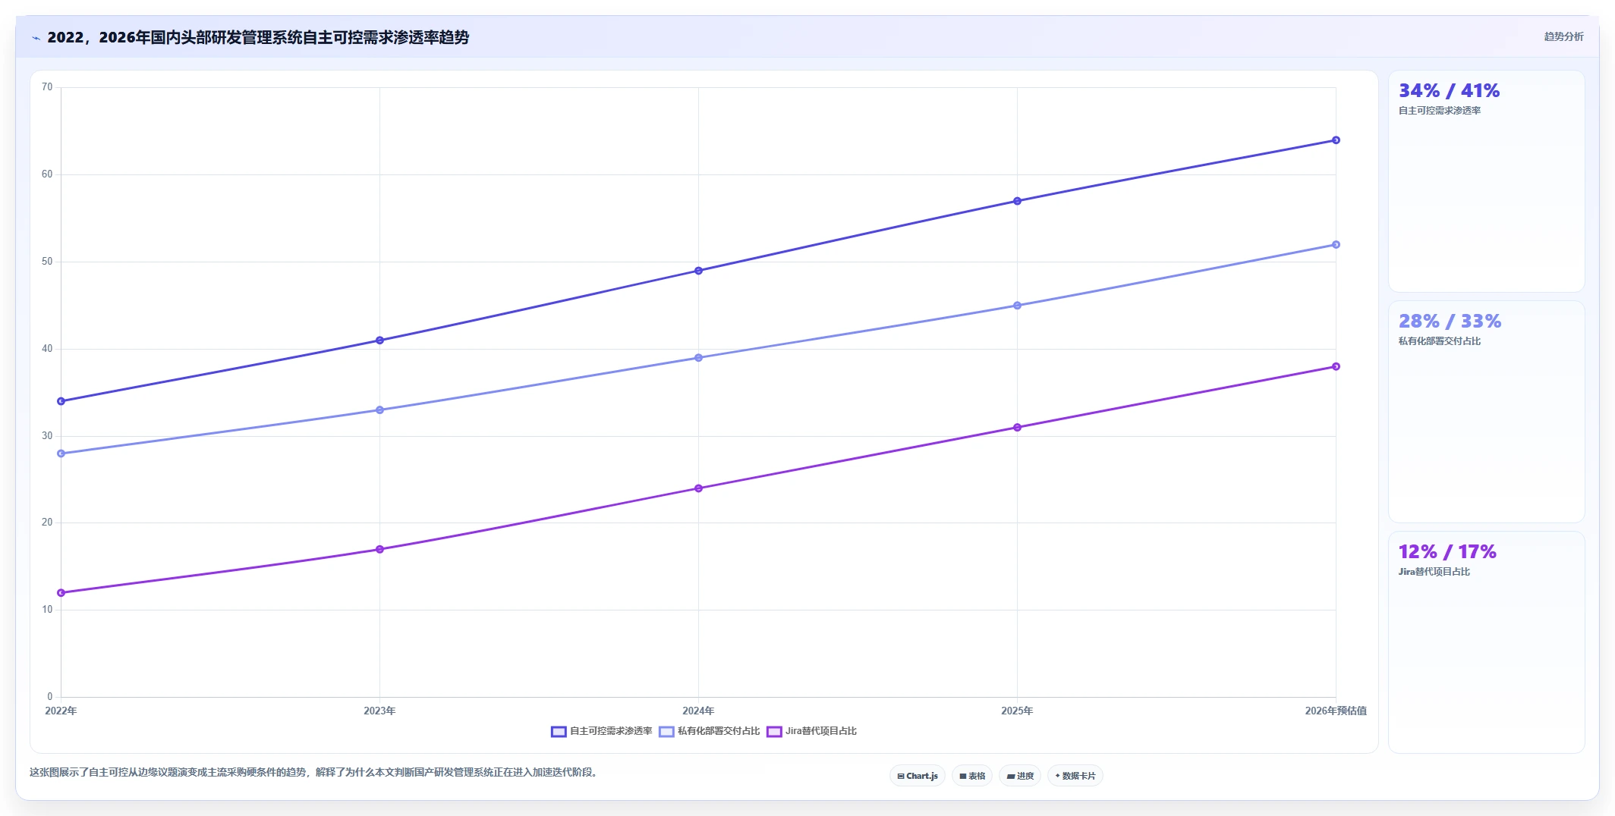Click the 2025年 point on the 私有化部署交付占比 line
Image resolution: width=1615 pixels, height=816 pixels.
pyautogui.click(x=1017, y=306)
